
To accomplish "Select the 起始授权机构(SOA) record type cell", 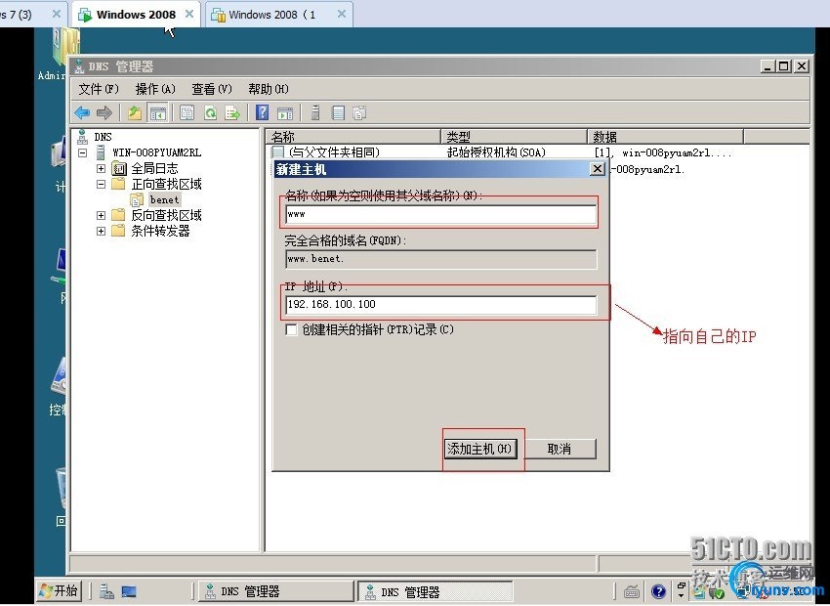I will [x=496, y=152].
